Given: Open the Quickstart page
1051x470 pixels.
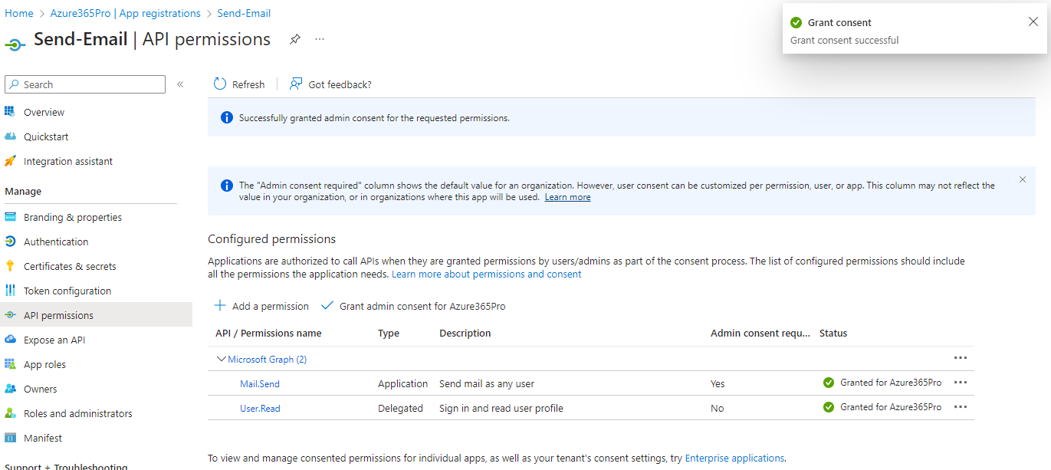Looking at the screenshot, I should pos(46,136).
